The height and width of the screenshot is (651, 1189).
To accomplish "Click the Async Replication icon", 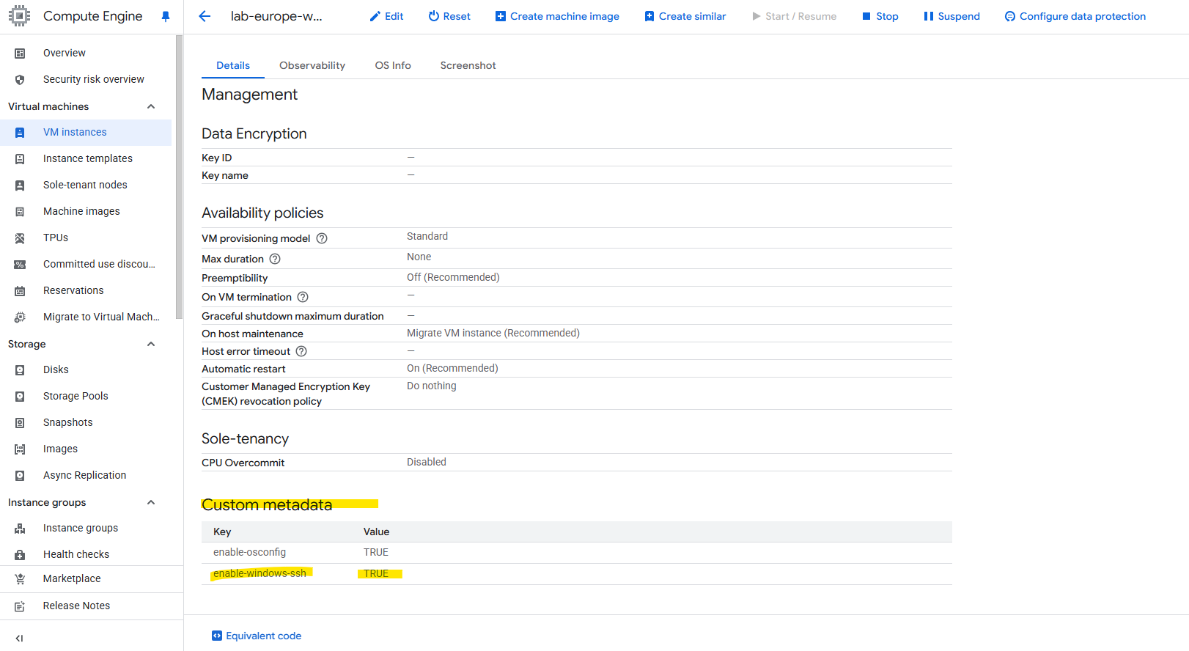I will tap(20, 475).
